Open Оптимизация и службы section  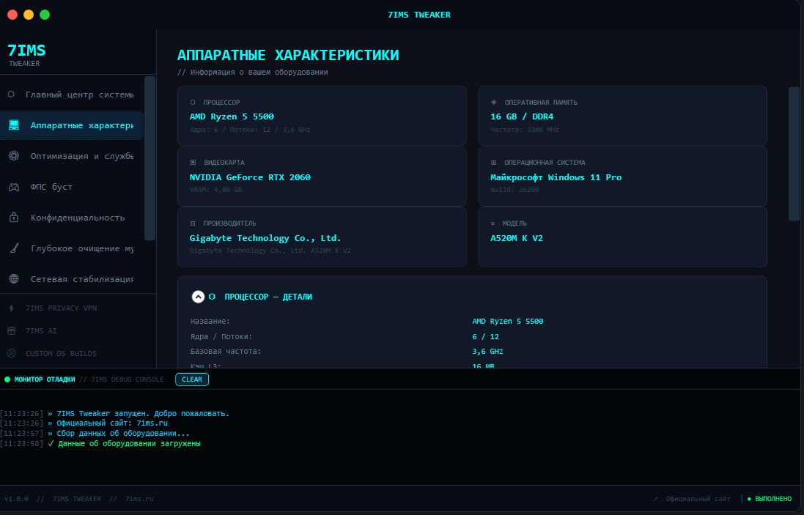[x=72, y=156]
